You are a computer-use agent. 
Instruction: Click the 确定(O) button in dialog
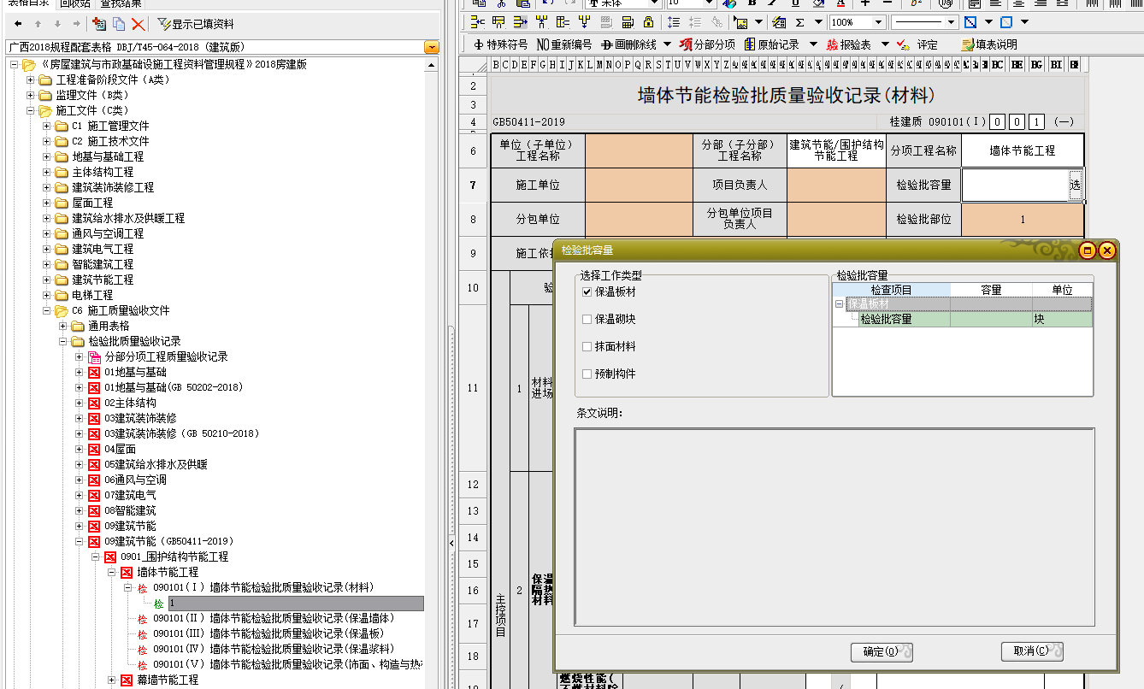pyautogui.click(x=882, y=652)
